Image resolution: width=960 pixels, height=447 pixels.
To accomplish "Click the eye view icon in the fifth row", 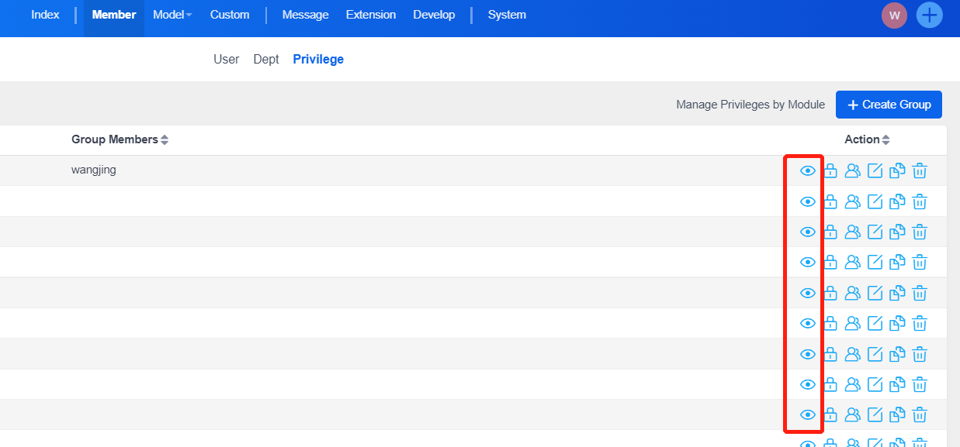I will pyautogui.click(x=807, y=294).
